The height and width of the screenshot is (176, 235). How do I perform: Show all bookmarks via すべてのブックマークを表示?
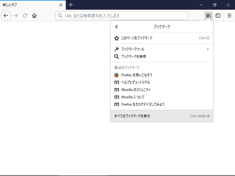[x=162, y=116]
